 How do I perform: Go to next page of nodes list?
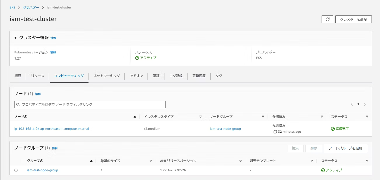coord(365,104)
